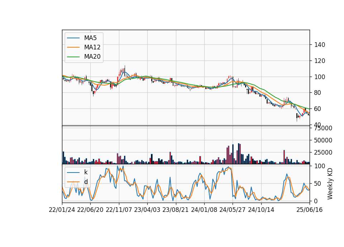This screenshot has height=247, width=344.
Task: Click the 120 price axis label
Action: (320, 61)
